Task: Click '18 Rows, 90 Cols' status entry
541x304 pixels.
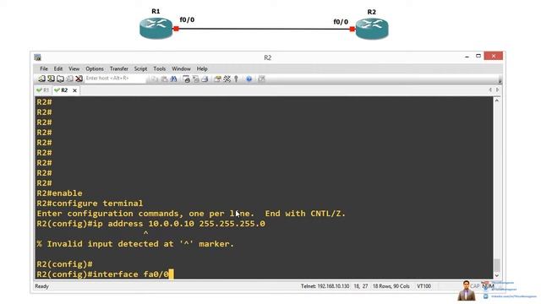Action: point(391,286)
